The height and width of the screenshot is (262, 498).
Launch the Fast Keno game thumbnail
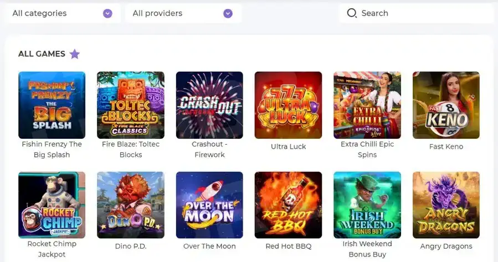(x=446, y=105)
